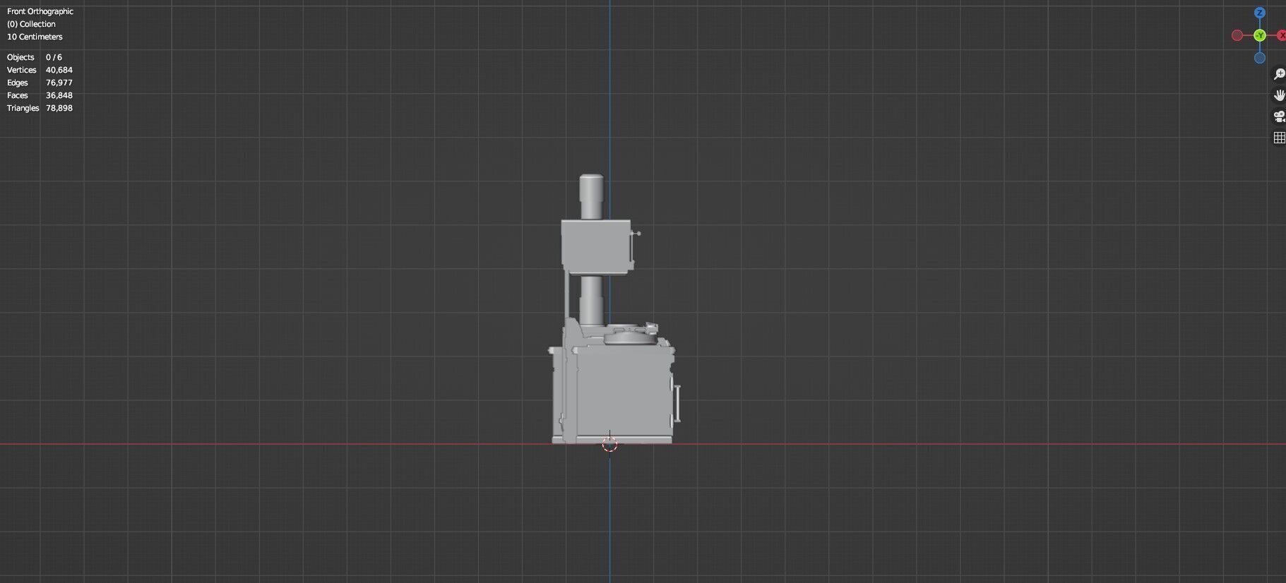
Task: Click the Edges count "76,977"
Action: [x=59, y=83]
